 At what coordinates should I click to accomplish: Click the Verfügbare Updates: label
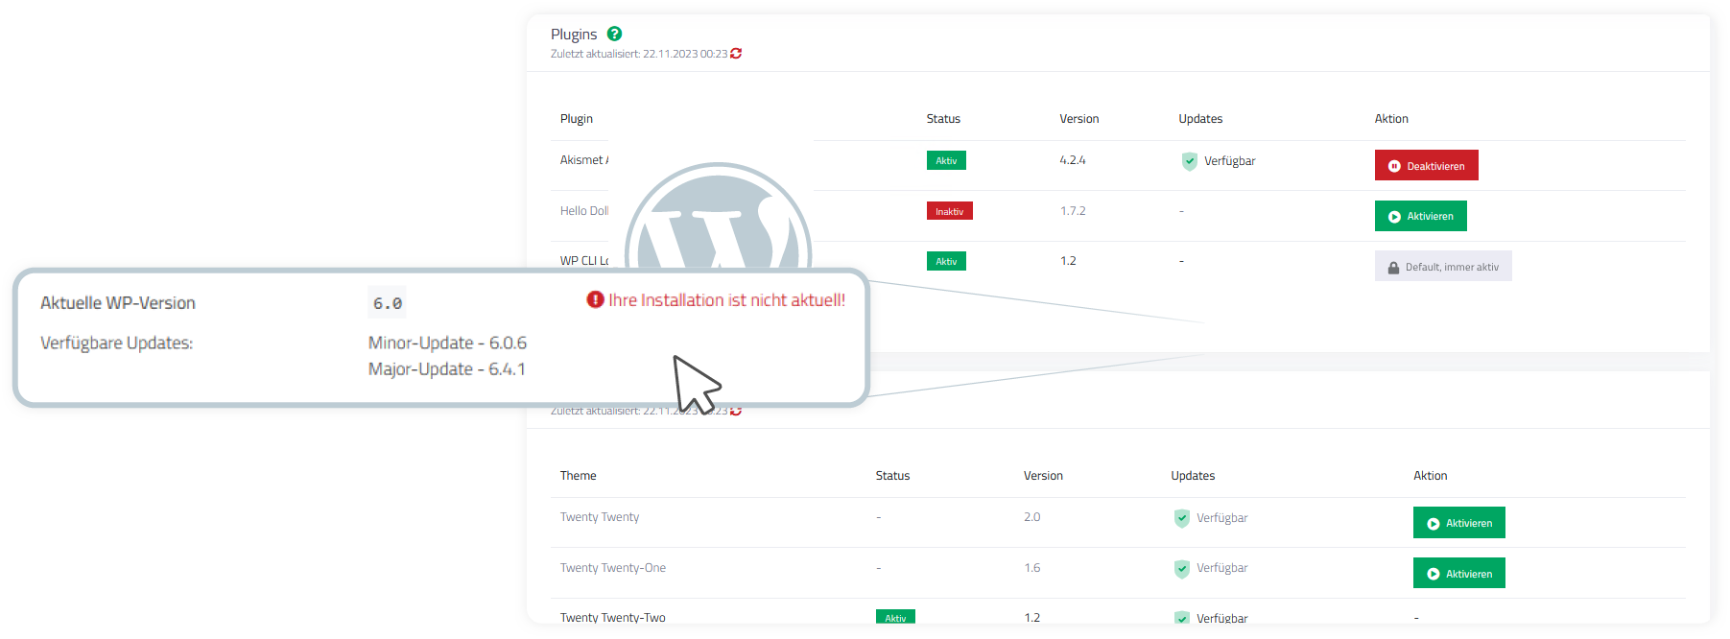116,343
